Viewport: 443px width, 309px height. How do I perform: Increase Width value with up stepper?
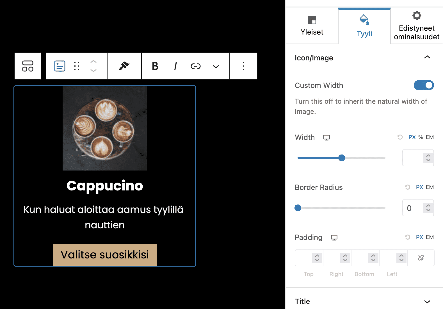(x=428, y=155)
